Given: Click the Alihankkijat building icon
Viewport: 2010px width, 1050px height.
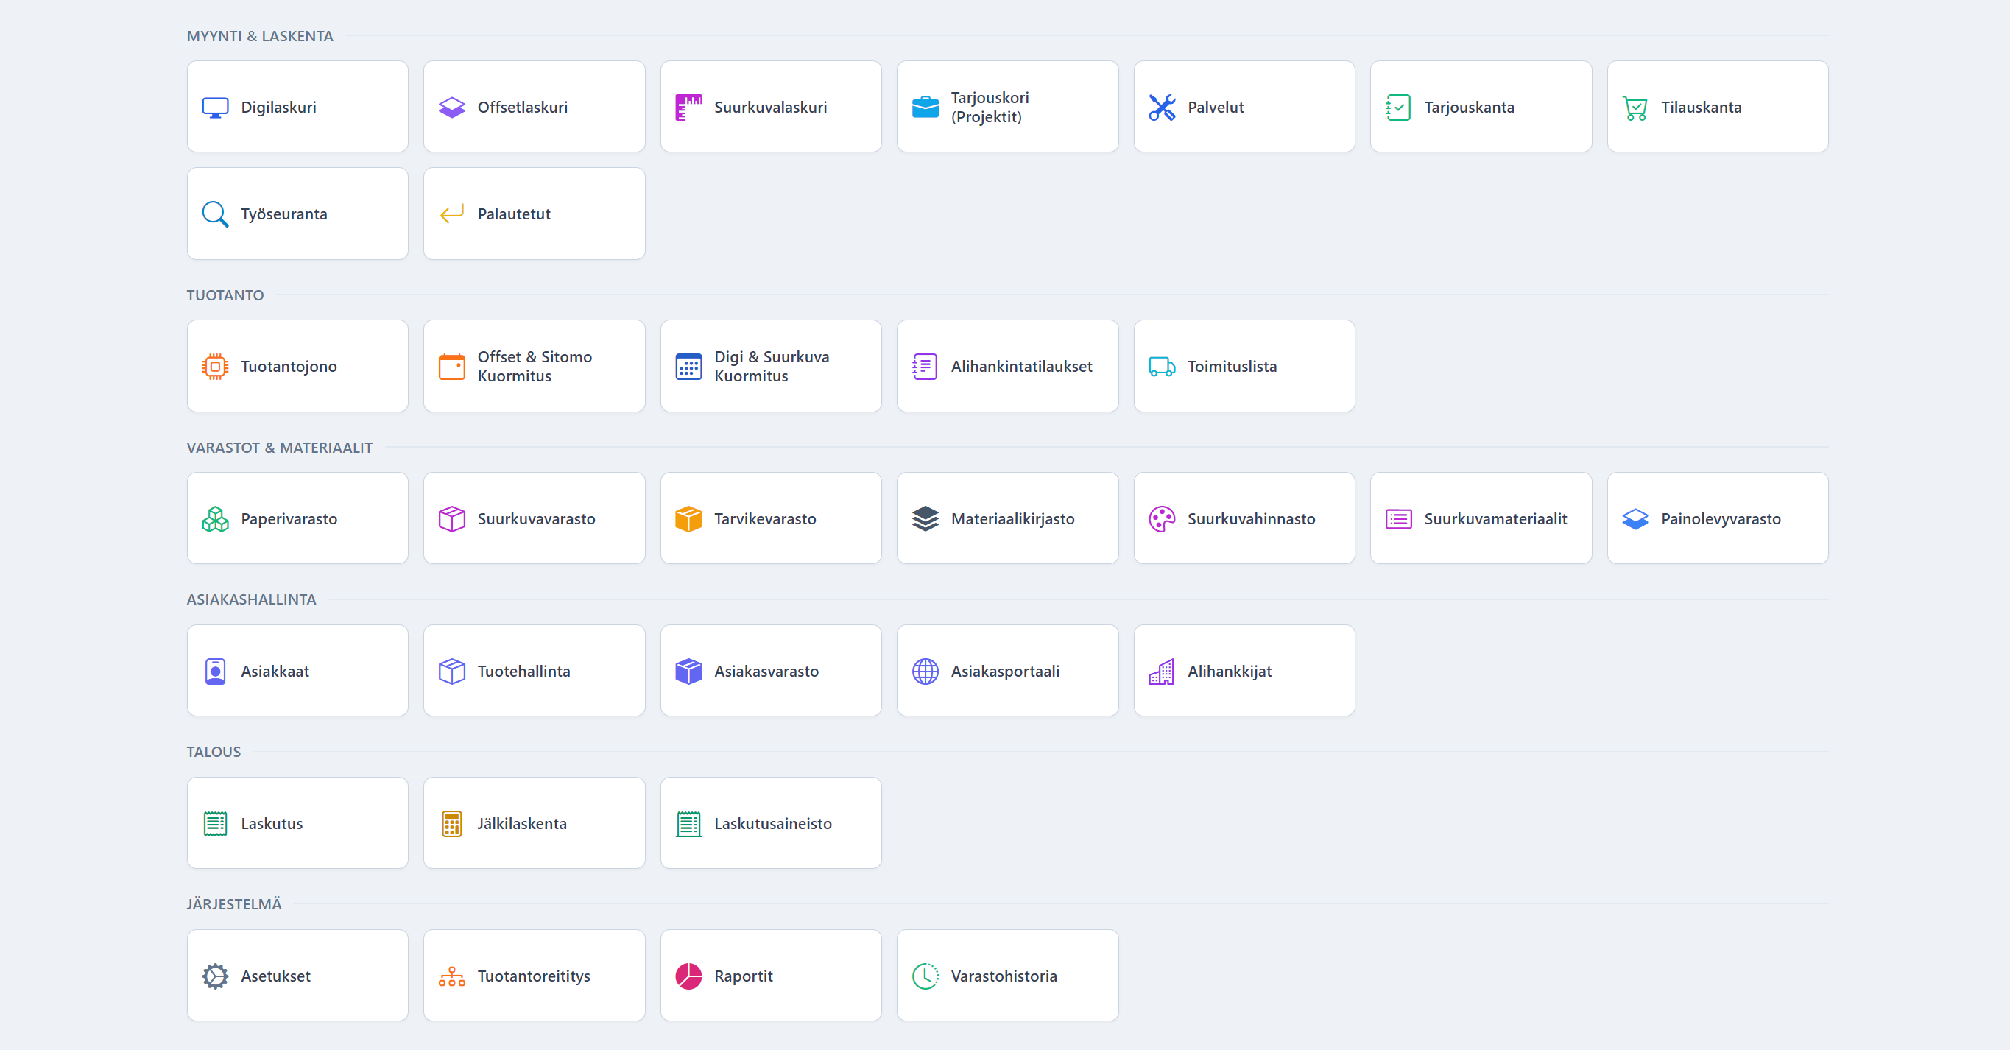Looking at the screenshot, I should (1162, 671).
